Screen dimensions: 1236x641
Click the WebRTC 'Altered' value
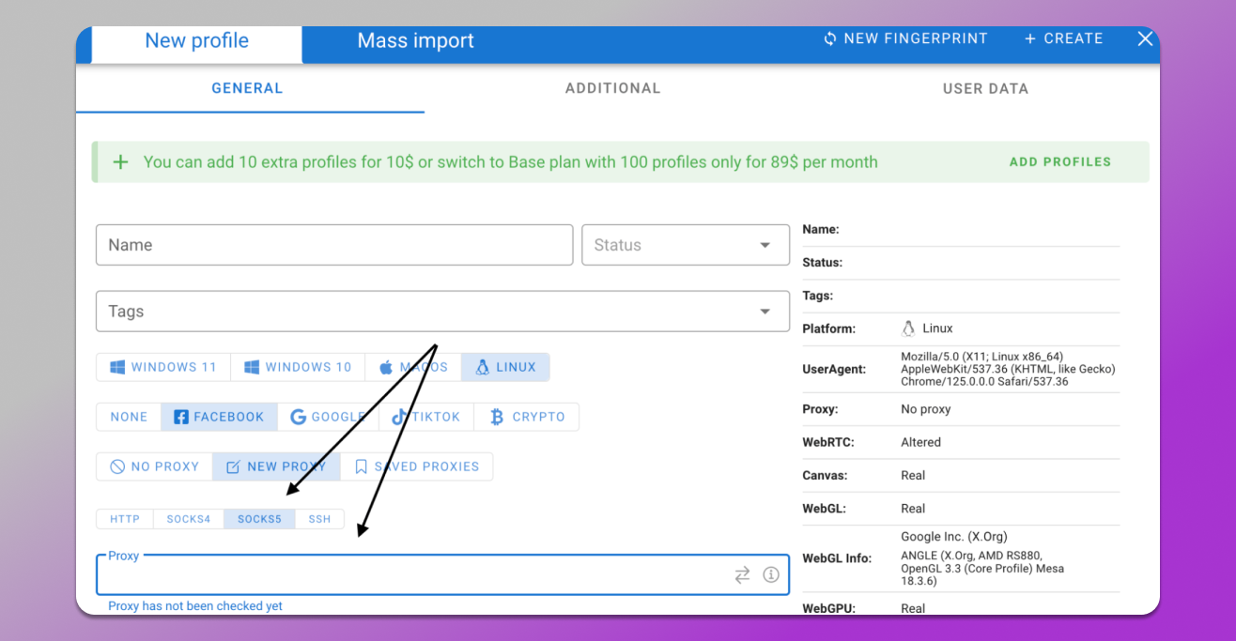tap(920, 442)
